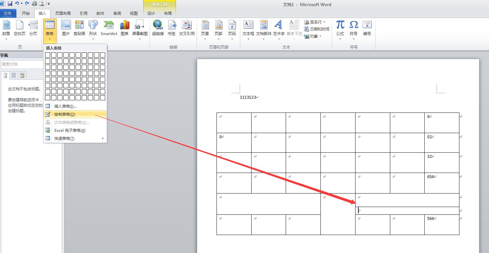Open print preview from the quick access toolbar
489x253 pixels.
(42, 4)
